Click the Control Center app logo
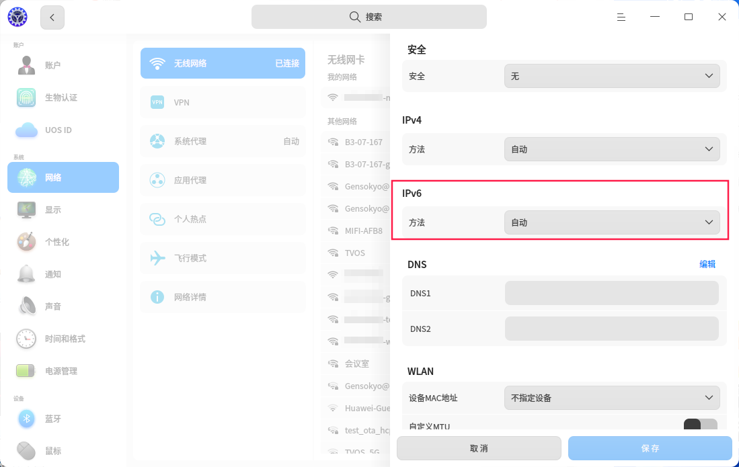 [17, 17]
